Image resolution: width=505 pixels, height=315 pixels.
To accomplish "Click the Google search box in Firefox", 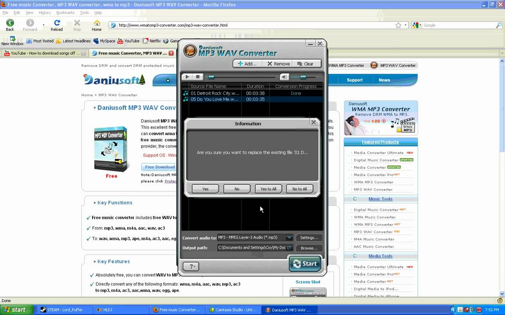I will (459, 25).
